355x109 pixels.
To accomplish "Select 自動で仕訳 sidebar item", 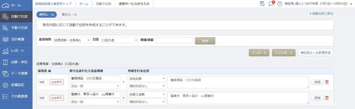I will (16, 16).
